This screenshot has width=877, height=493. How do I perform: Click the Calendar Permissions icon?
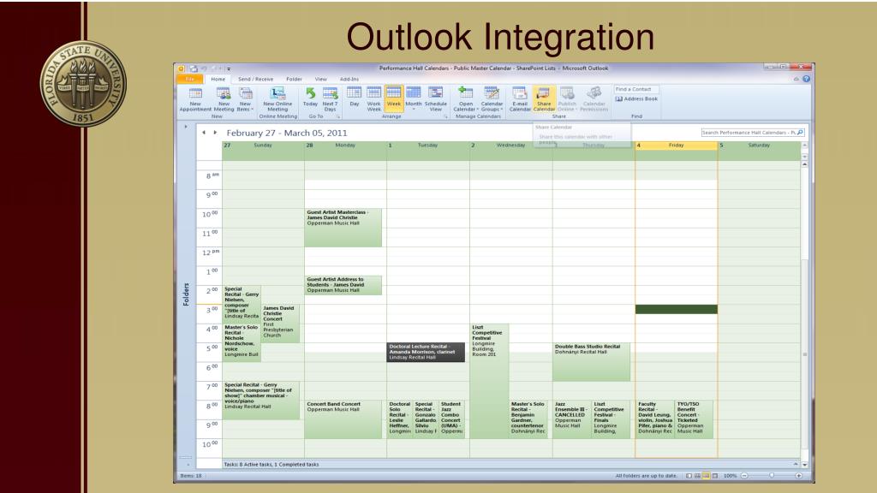(x=594, y=99)
